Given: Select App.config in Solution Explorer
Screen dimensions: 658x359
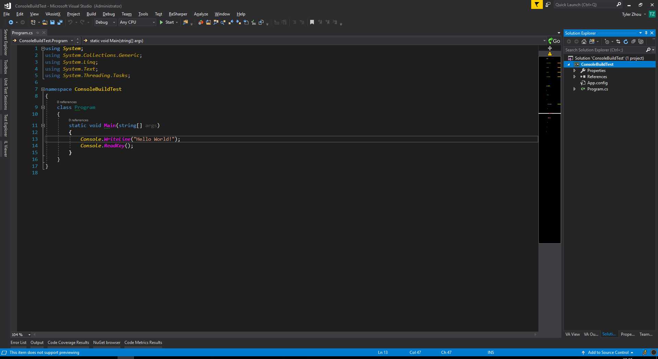Looking at the screenshot, I should (597, 83).
